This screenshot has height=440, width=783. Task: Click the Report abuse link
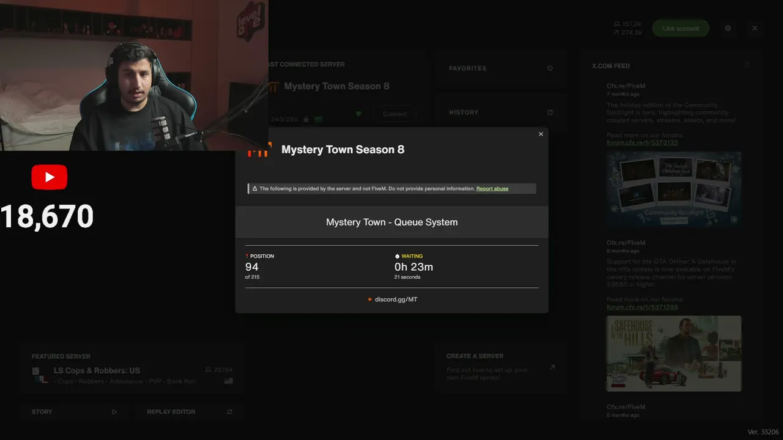(492, 189)
